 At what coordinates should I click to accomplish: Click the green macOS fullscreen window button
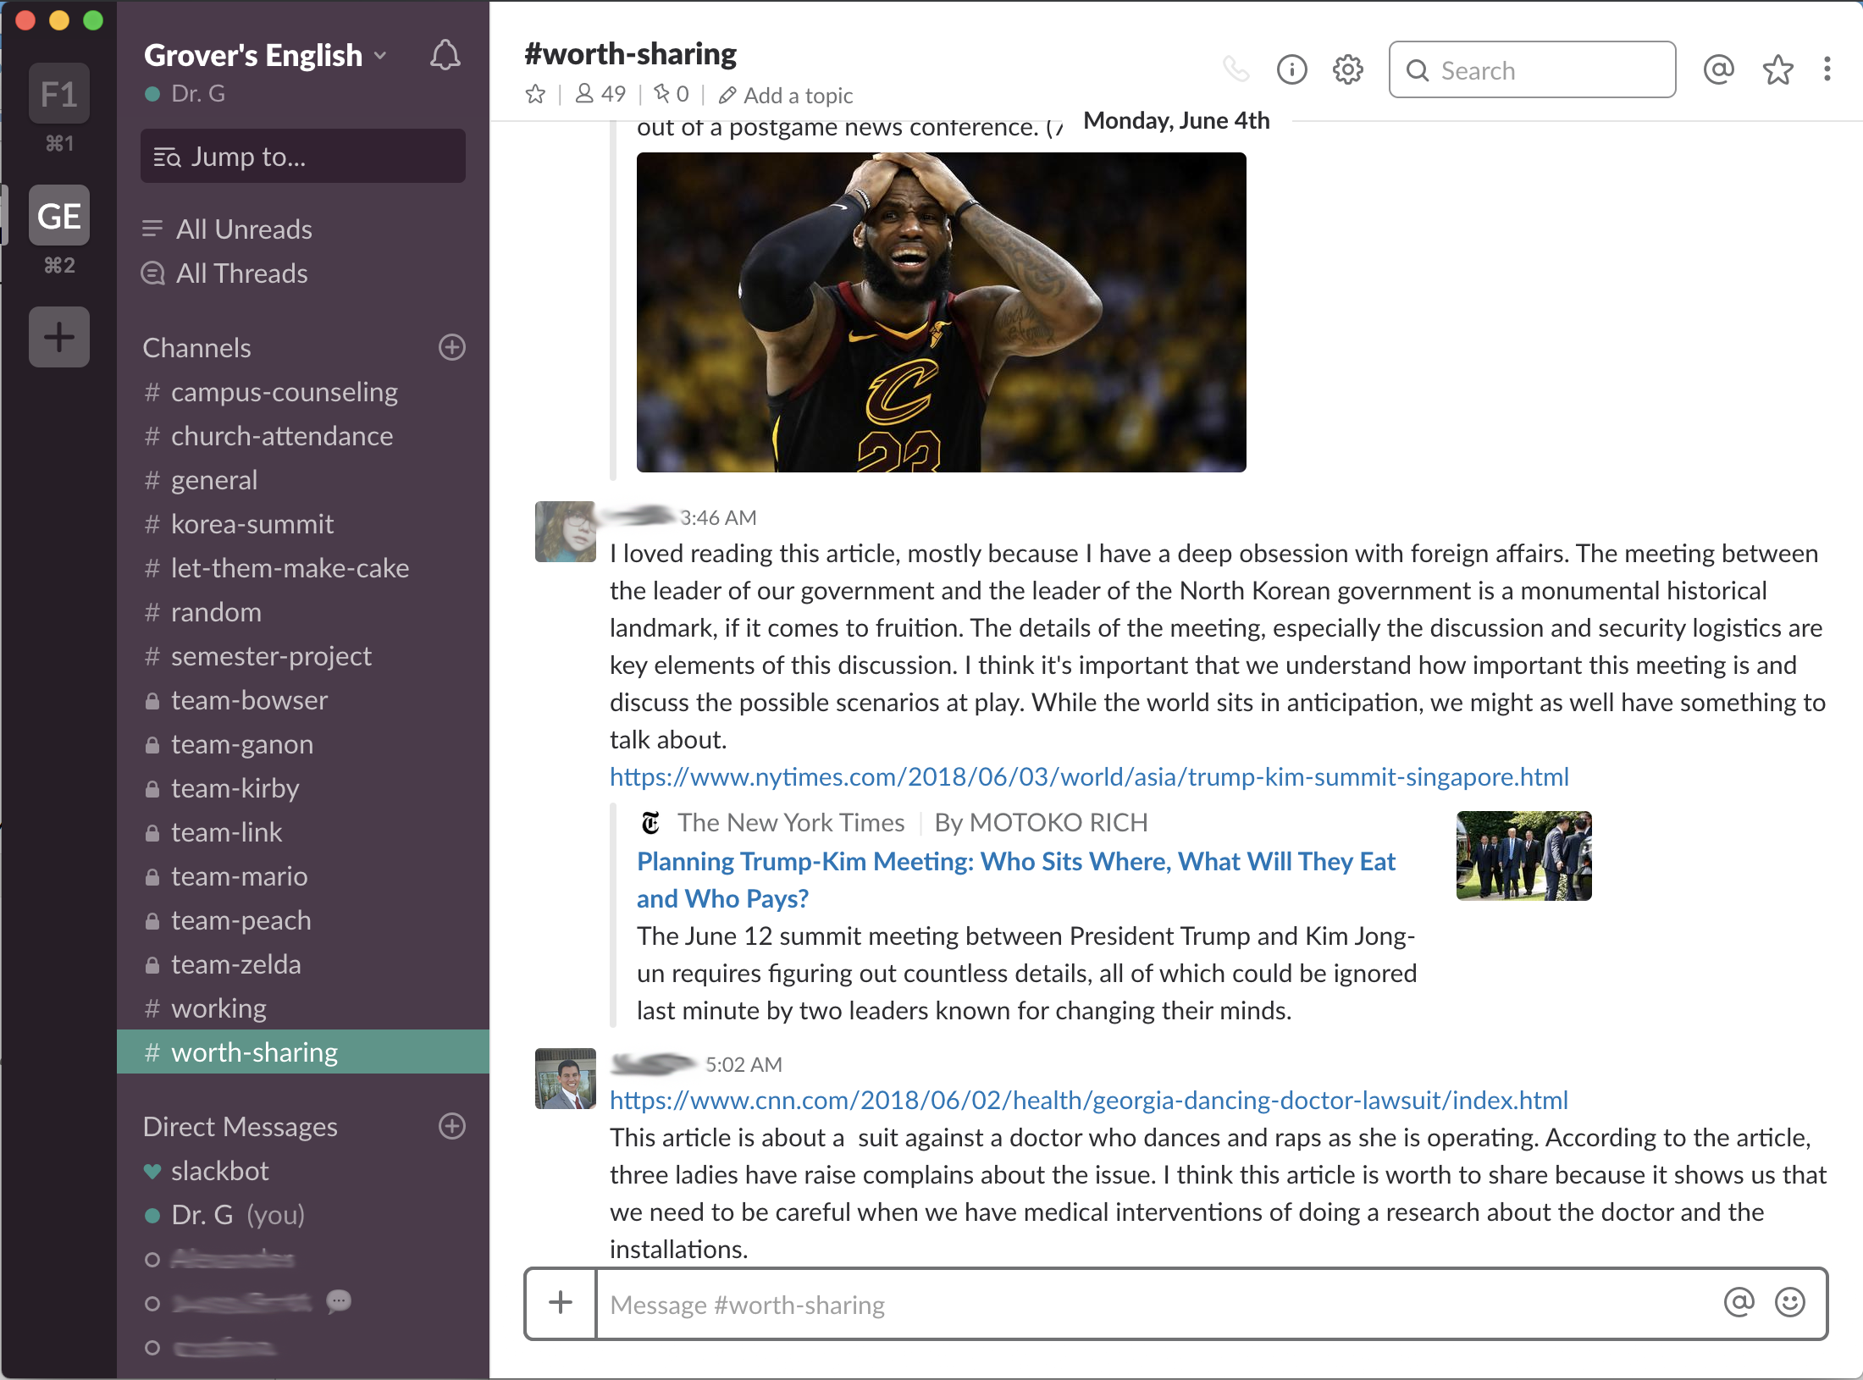point(93,20)
